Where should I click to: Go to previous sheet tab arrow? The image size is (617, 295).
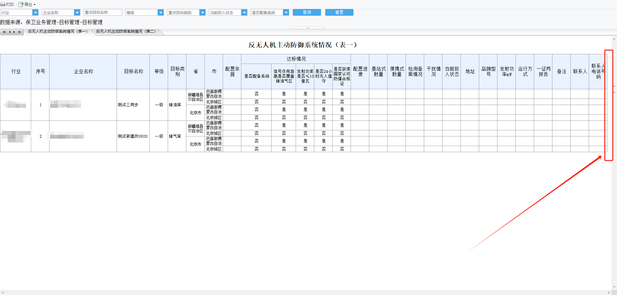[10, 32]
